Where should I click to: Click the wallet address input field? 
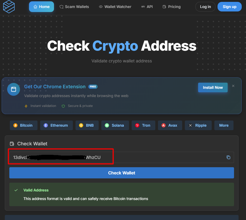tap(122, 157)
